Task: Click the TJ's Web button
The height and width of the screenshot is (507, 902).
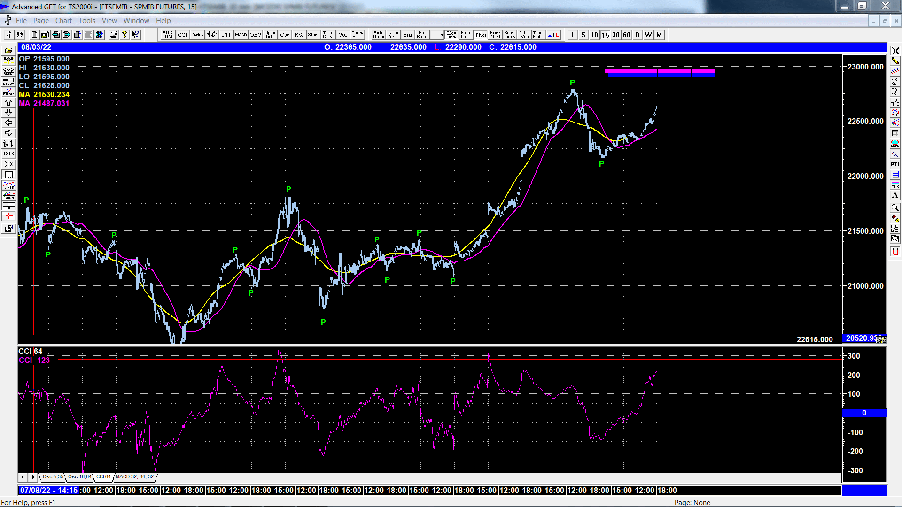Action: pos(524,35)
